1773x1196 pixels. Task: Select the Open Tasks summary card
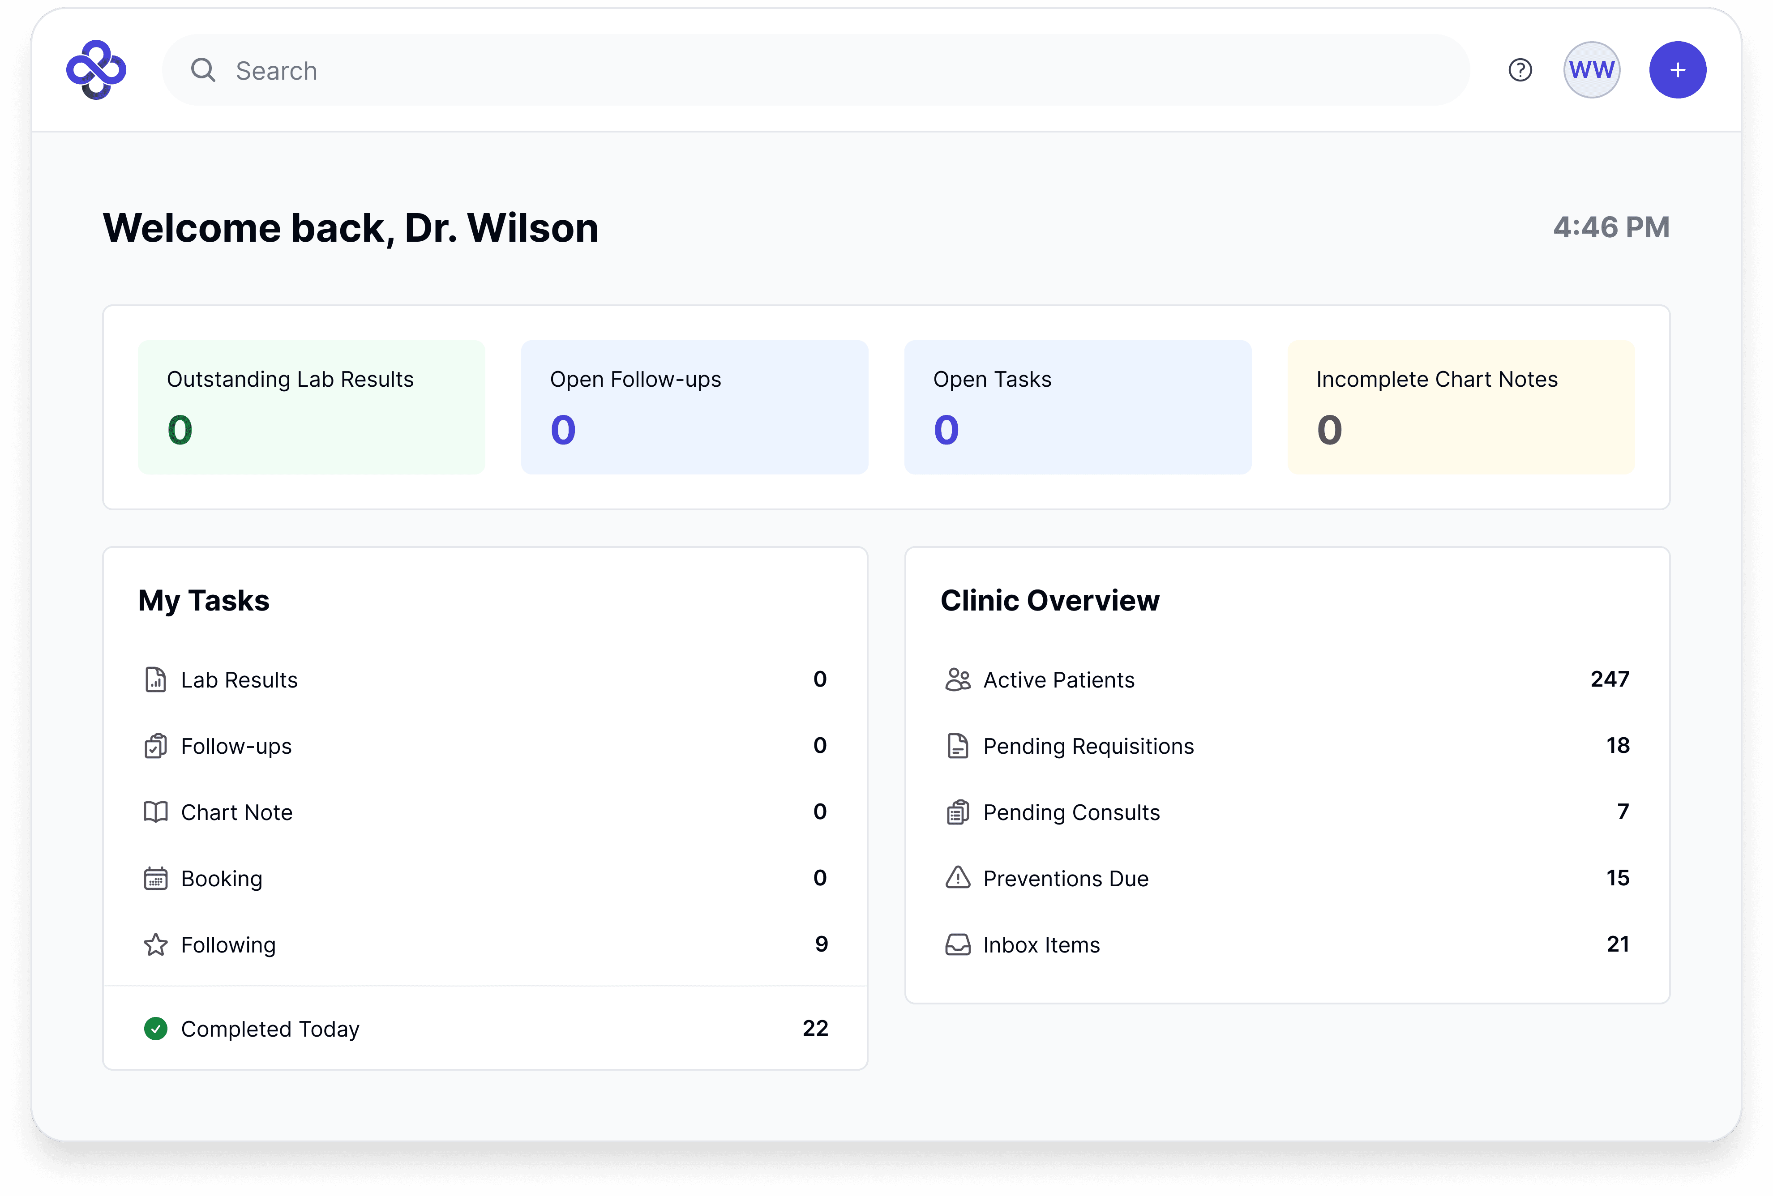click(1077, 407)
